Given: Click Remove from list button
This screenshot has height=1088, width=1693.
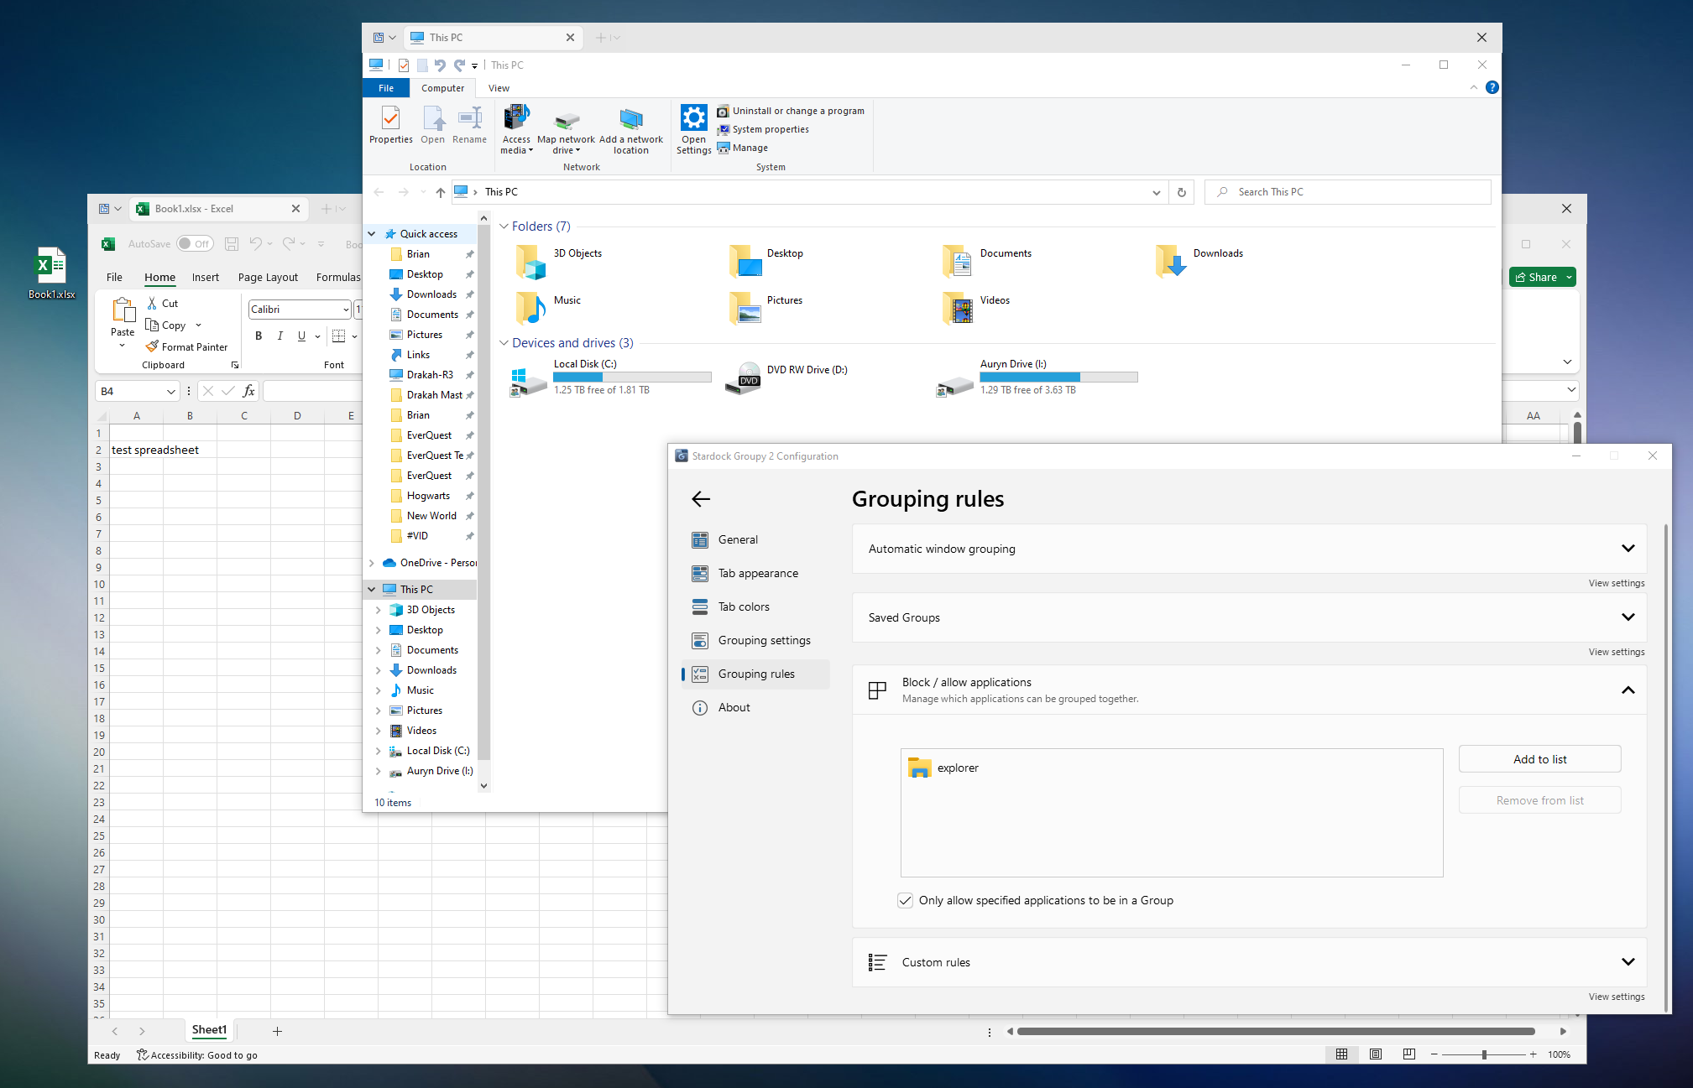Looking at the screenshot, I should (x=1539, y=800).
